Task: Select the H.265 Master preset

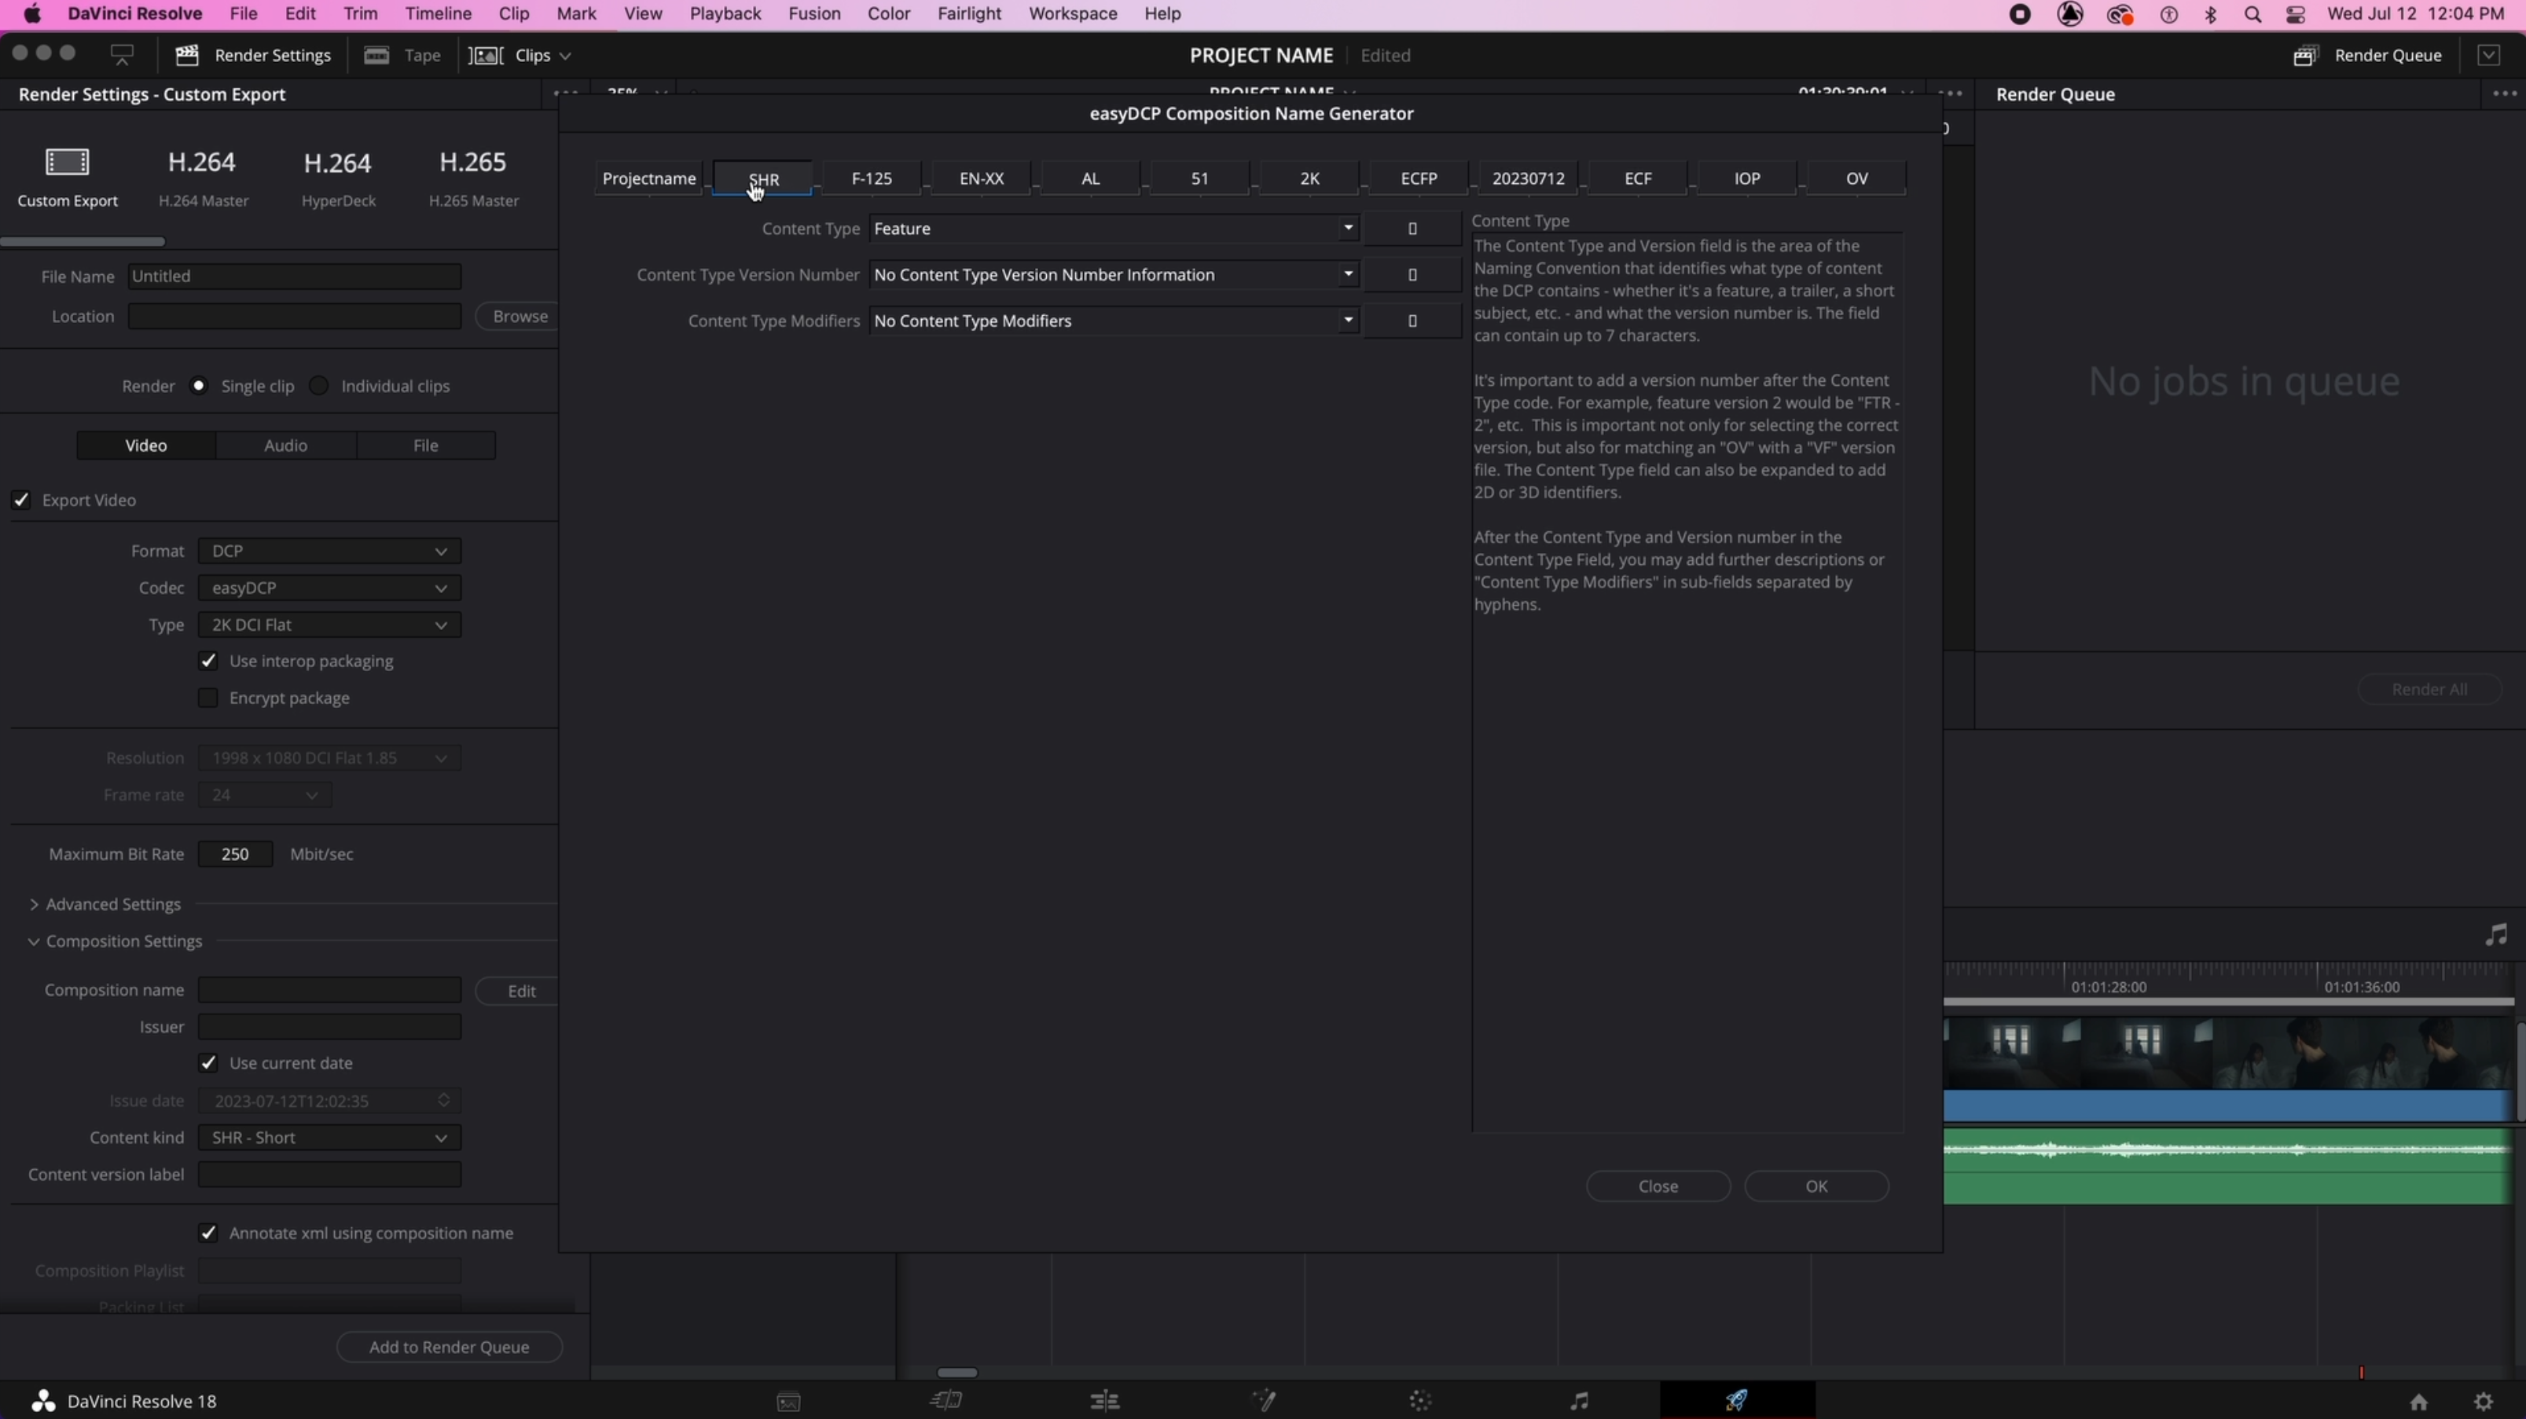Action: [474, 177]
